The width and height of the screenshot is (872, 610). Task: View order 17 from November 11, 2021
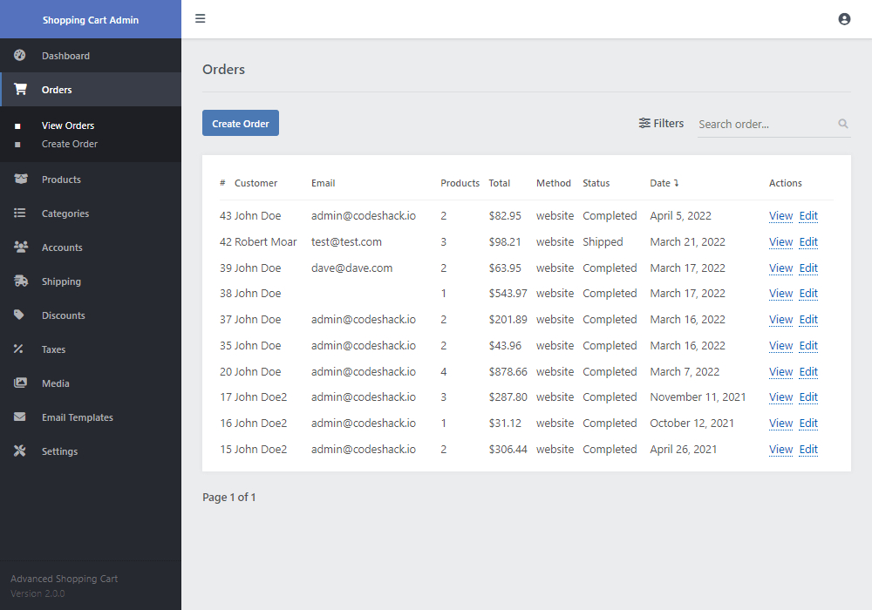click(780, 396)
